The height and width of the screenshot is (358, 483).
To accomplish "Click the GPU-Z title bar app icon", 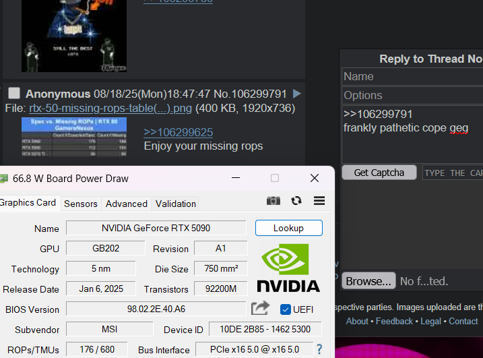I will 3,179.
